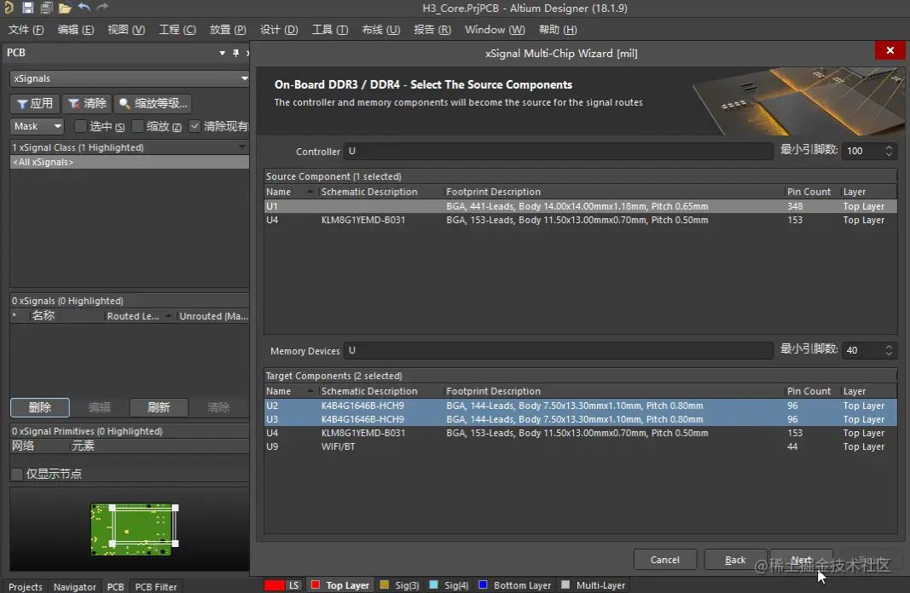Sort Target Components by Footprint Description header
This screenshot has width=910, height=593.
coord(613,391)
